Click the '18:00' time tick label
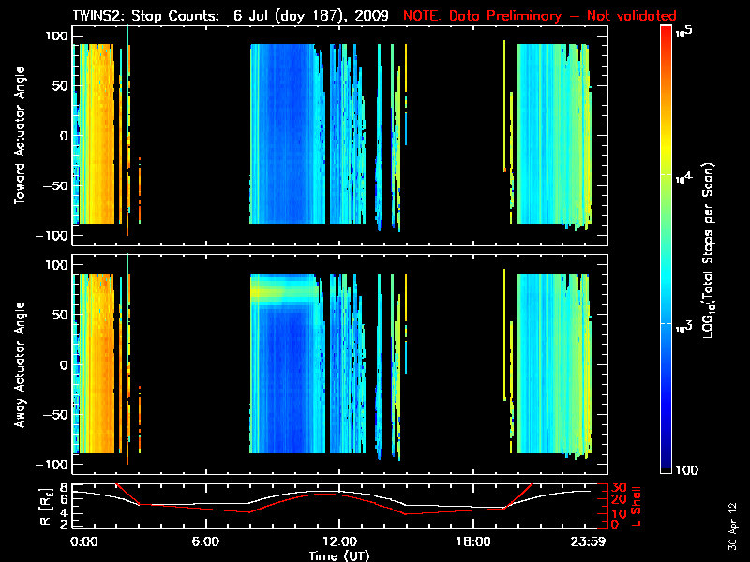750x562 pixels. pyautogui.click(x=473, y=541)
